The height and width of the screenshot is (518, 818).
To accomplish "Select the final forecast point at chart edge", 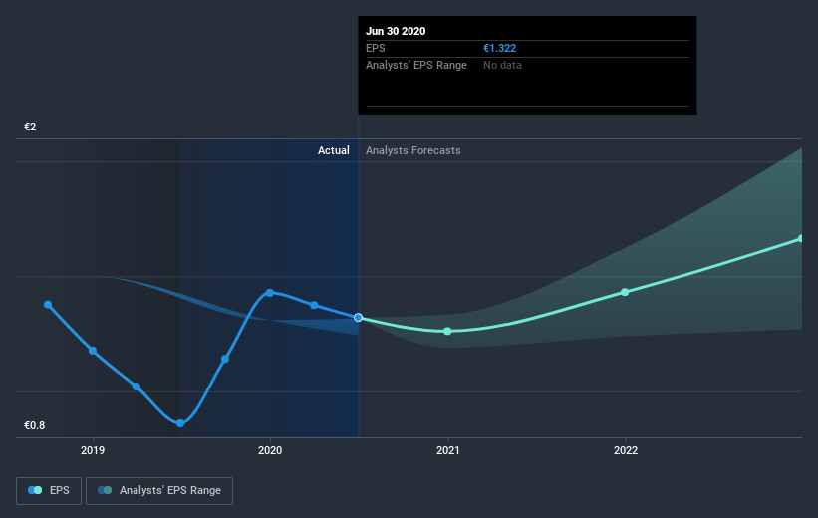I will pyautogui.click(x=801, y=238).
